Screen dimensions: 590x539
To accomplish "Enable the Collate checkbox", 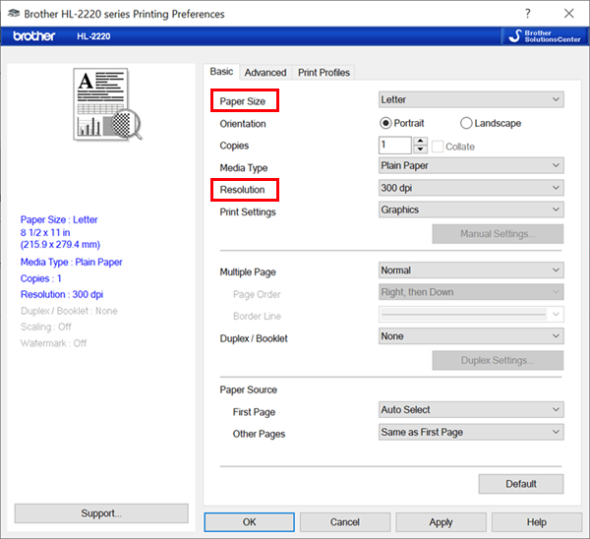I will [x=438, y=147].
